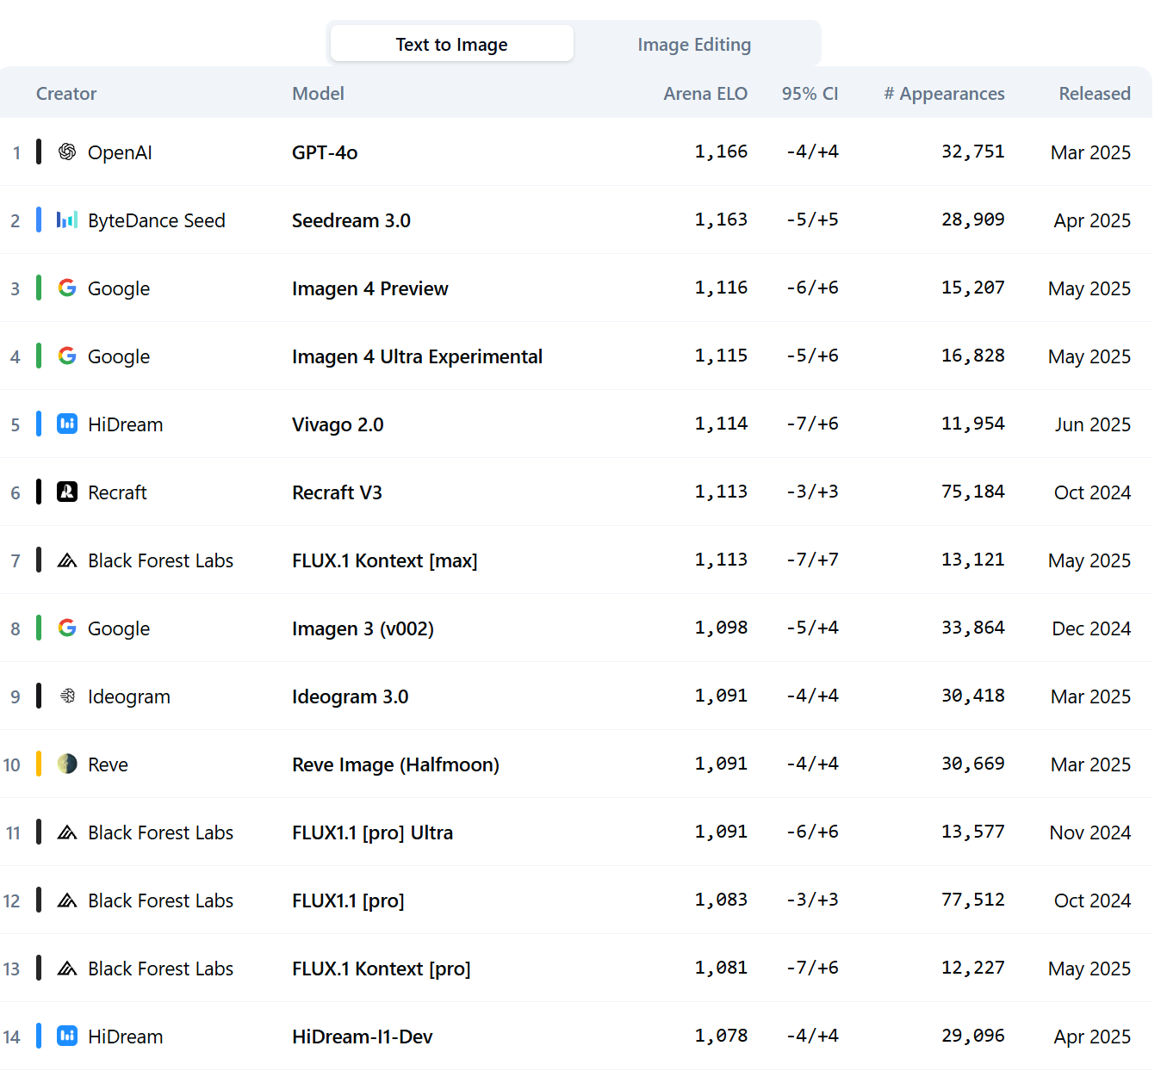1167x1083 pixels.
Task: Click the ByteDance Seed logo icon
Action: coord(67,220)
